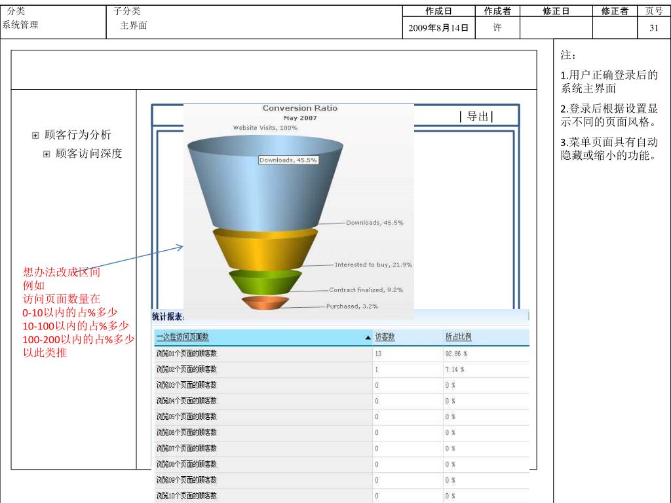The width and height of the screenshot is (671, 503).
Task: Select the yellow funnel segment
Action: tap(265, 246)
